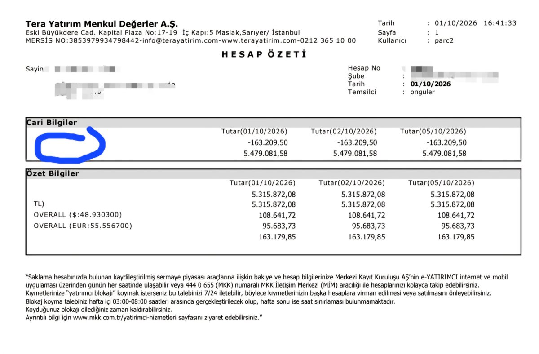Click the Şube label
539x354 pixels.
[356, 76]
